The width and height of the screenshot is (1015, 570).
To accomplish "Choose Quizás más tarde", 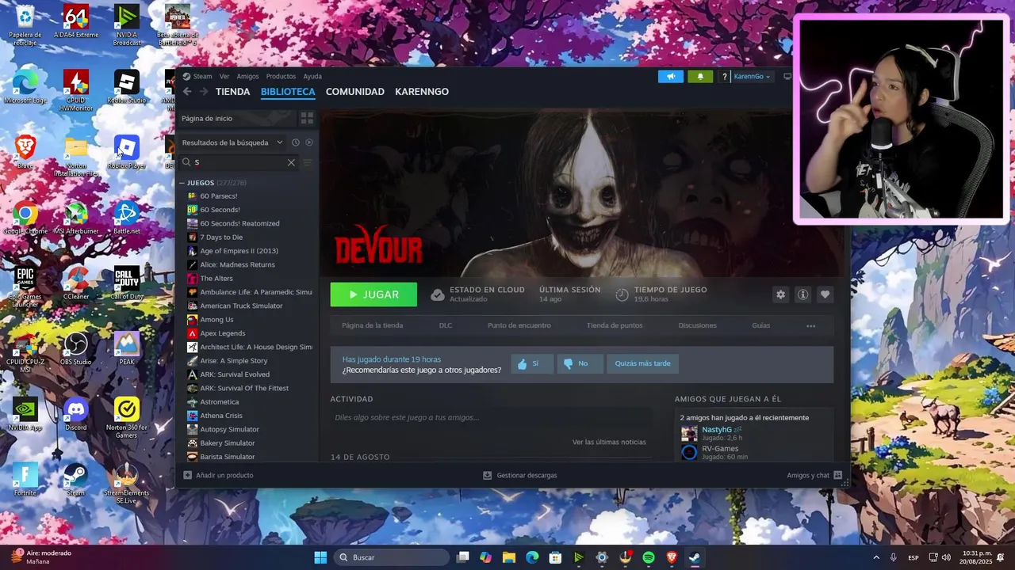I will point(642,364).
